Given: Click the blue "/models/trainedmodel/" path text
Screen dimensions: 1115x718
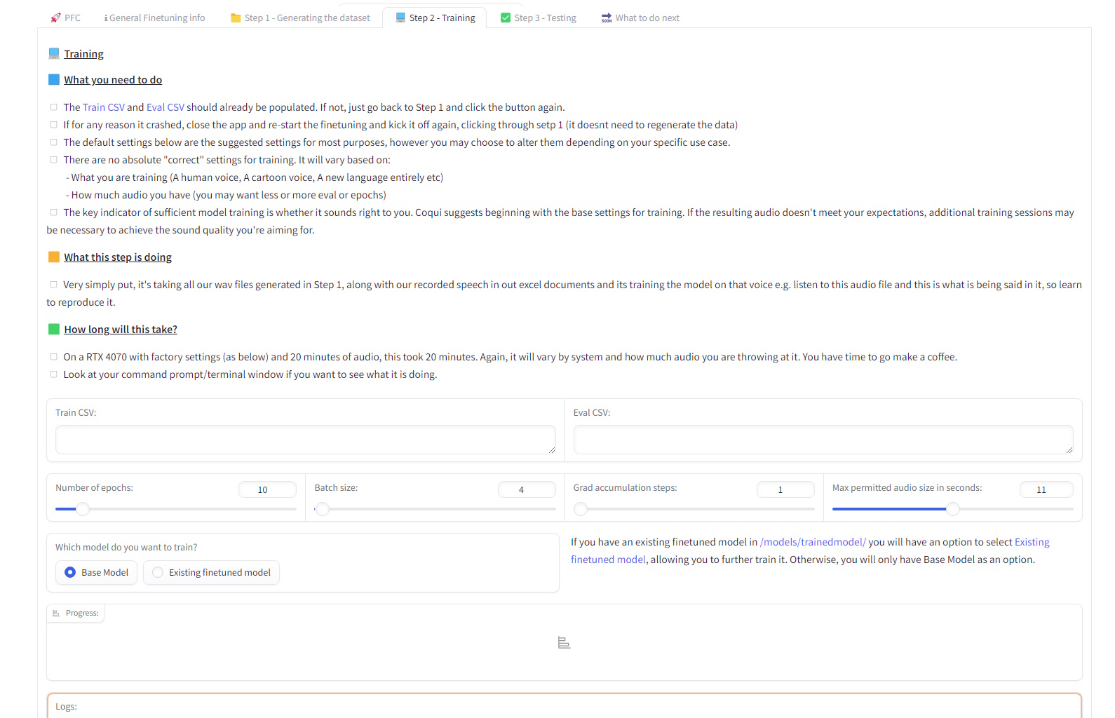Looking at the screenshot, I should pos(813,542).
